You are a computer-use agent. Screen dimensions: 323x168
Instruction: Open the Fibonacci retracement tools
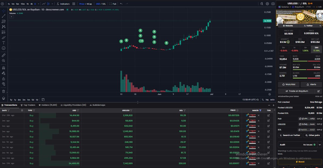[3, 21]
